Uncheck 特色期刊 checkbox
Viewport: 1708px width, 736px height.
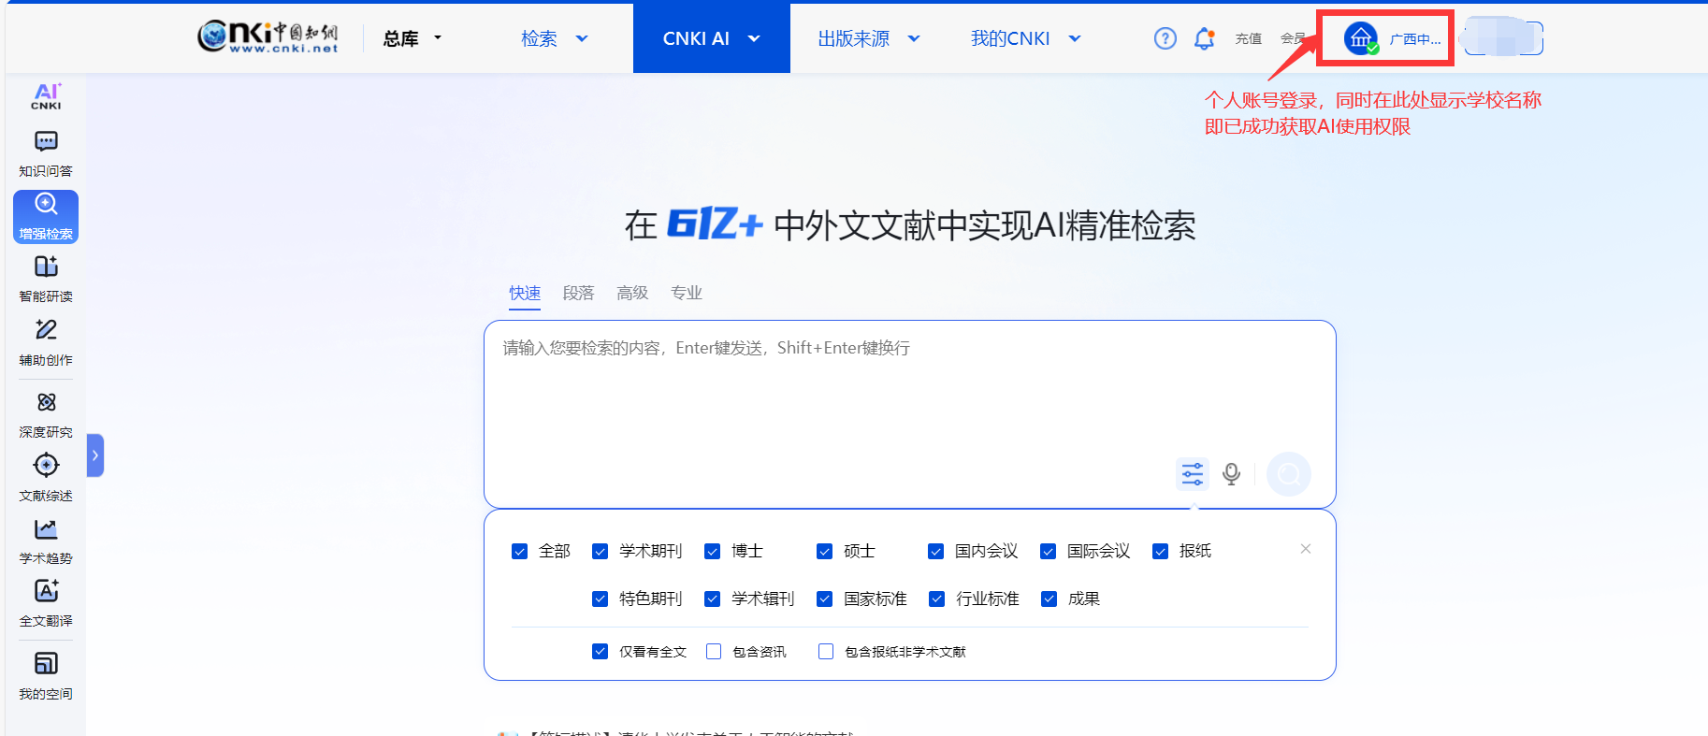(601, 599)
